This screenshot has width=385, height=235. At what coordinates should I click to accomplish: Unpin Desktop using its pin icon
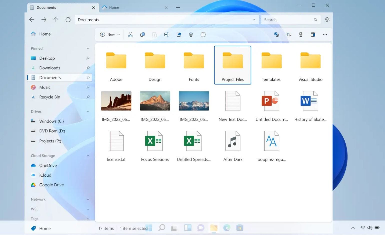(x=88, y=58)
